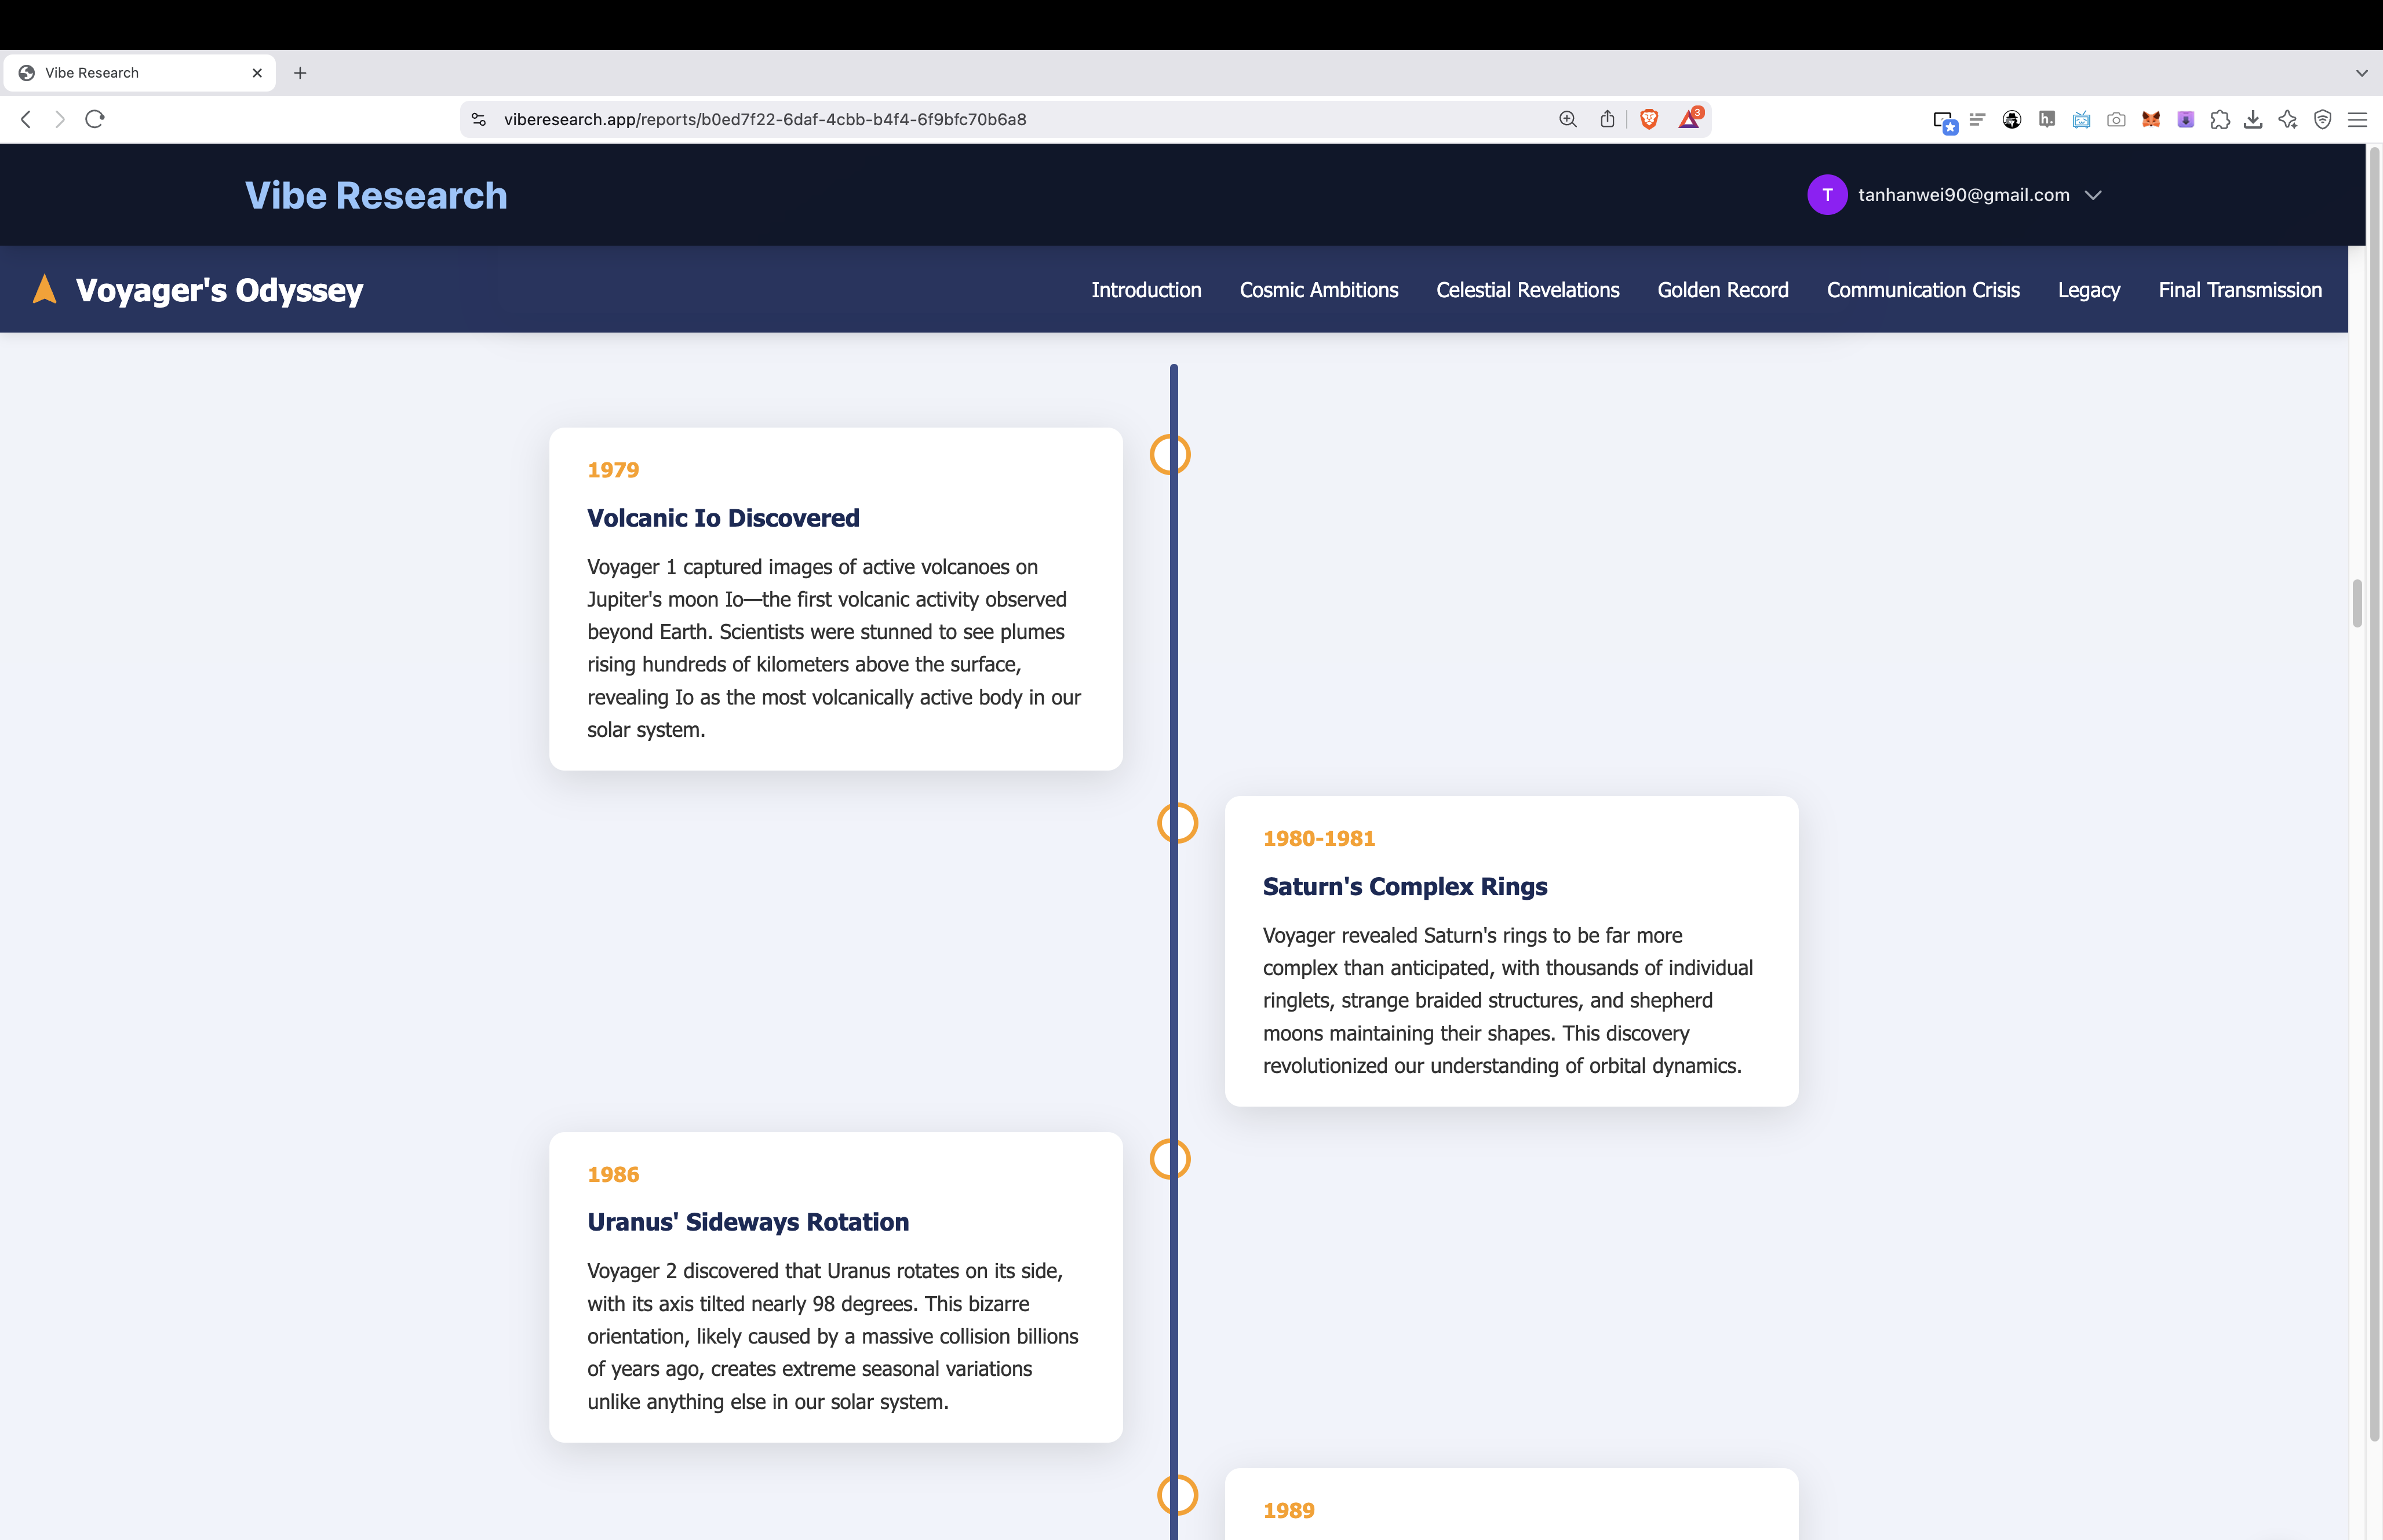Image resolution: width=2383 pixels, height=1540 pixels.
Task: Click the 1980-1981 timeline marker circle
Action: [x=1177, y=823]
